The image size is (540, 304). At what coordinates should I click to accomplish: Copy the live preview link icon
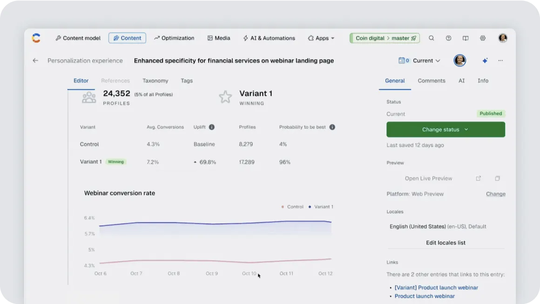[x=497, y=178]
